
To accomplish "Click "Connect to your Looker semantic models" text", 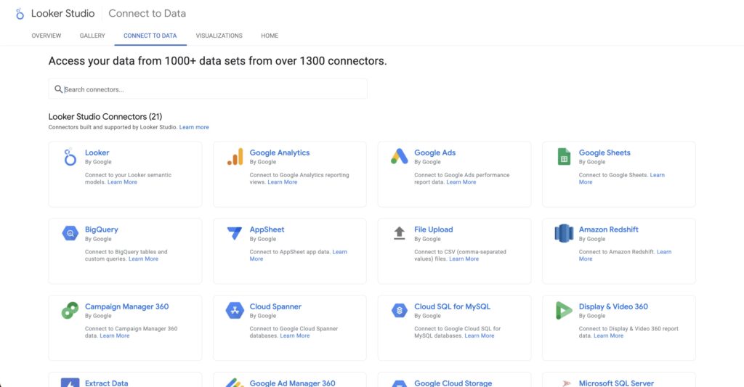I will 128,179.
